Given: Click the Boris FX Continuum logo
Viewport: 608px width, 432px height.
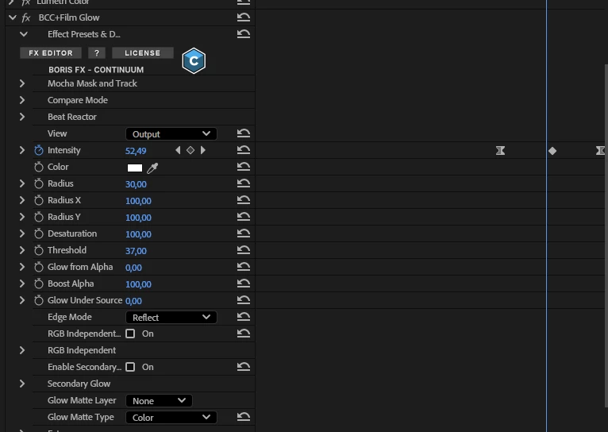Looking at the screenshot, I should [x=194, y=60].
